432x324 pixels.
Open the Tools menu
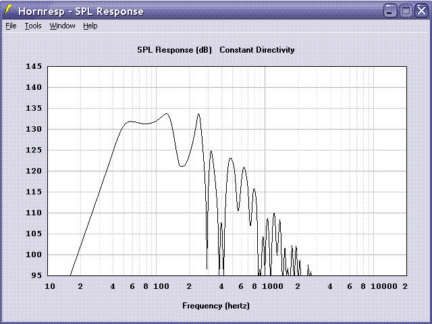33,26
